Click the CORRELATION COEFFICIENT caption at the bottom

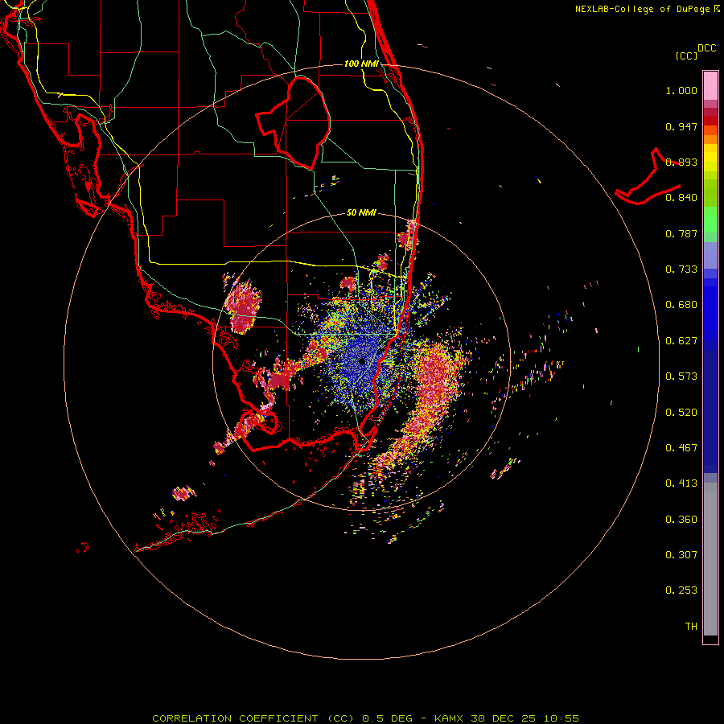point(365,718)
